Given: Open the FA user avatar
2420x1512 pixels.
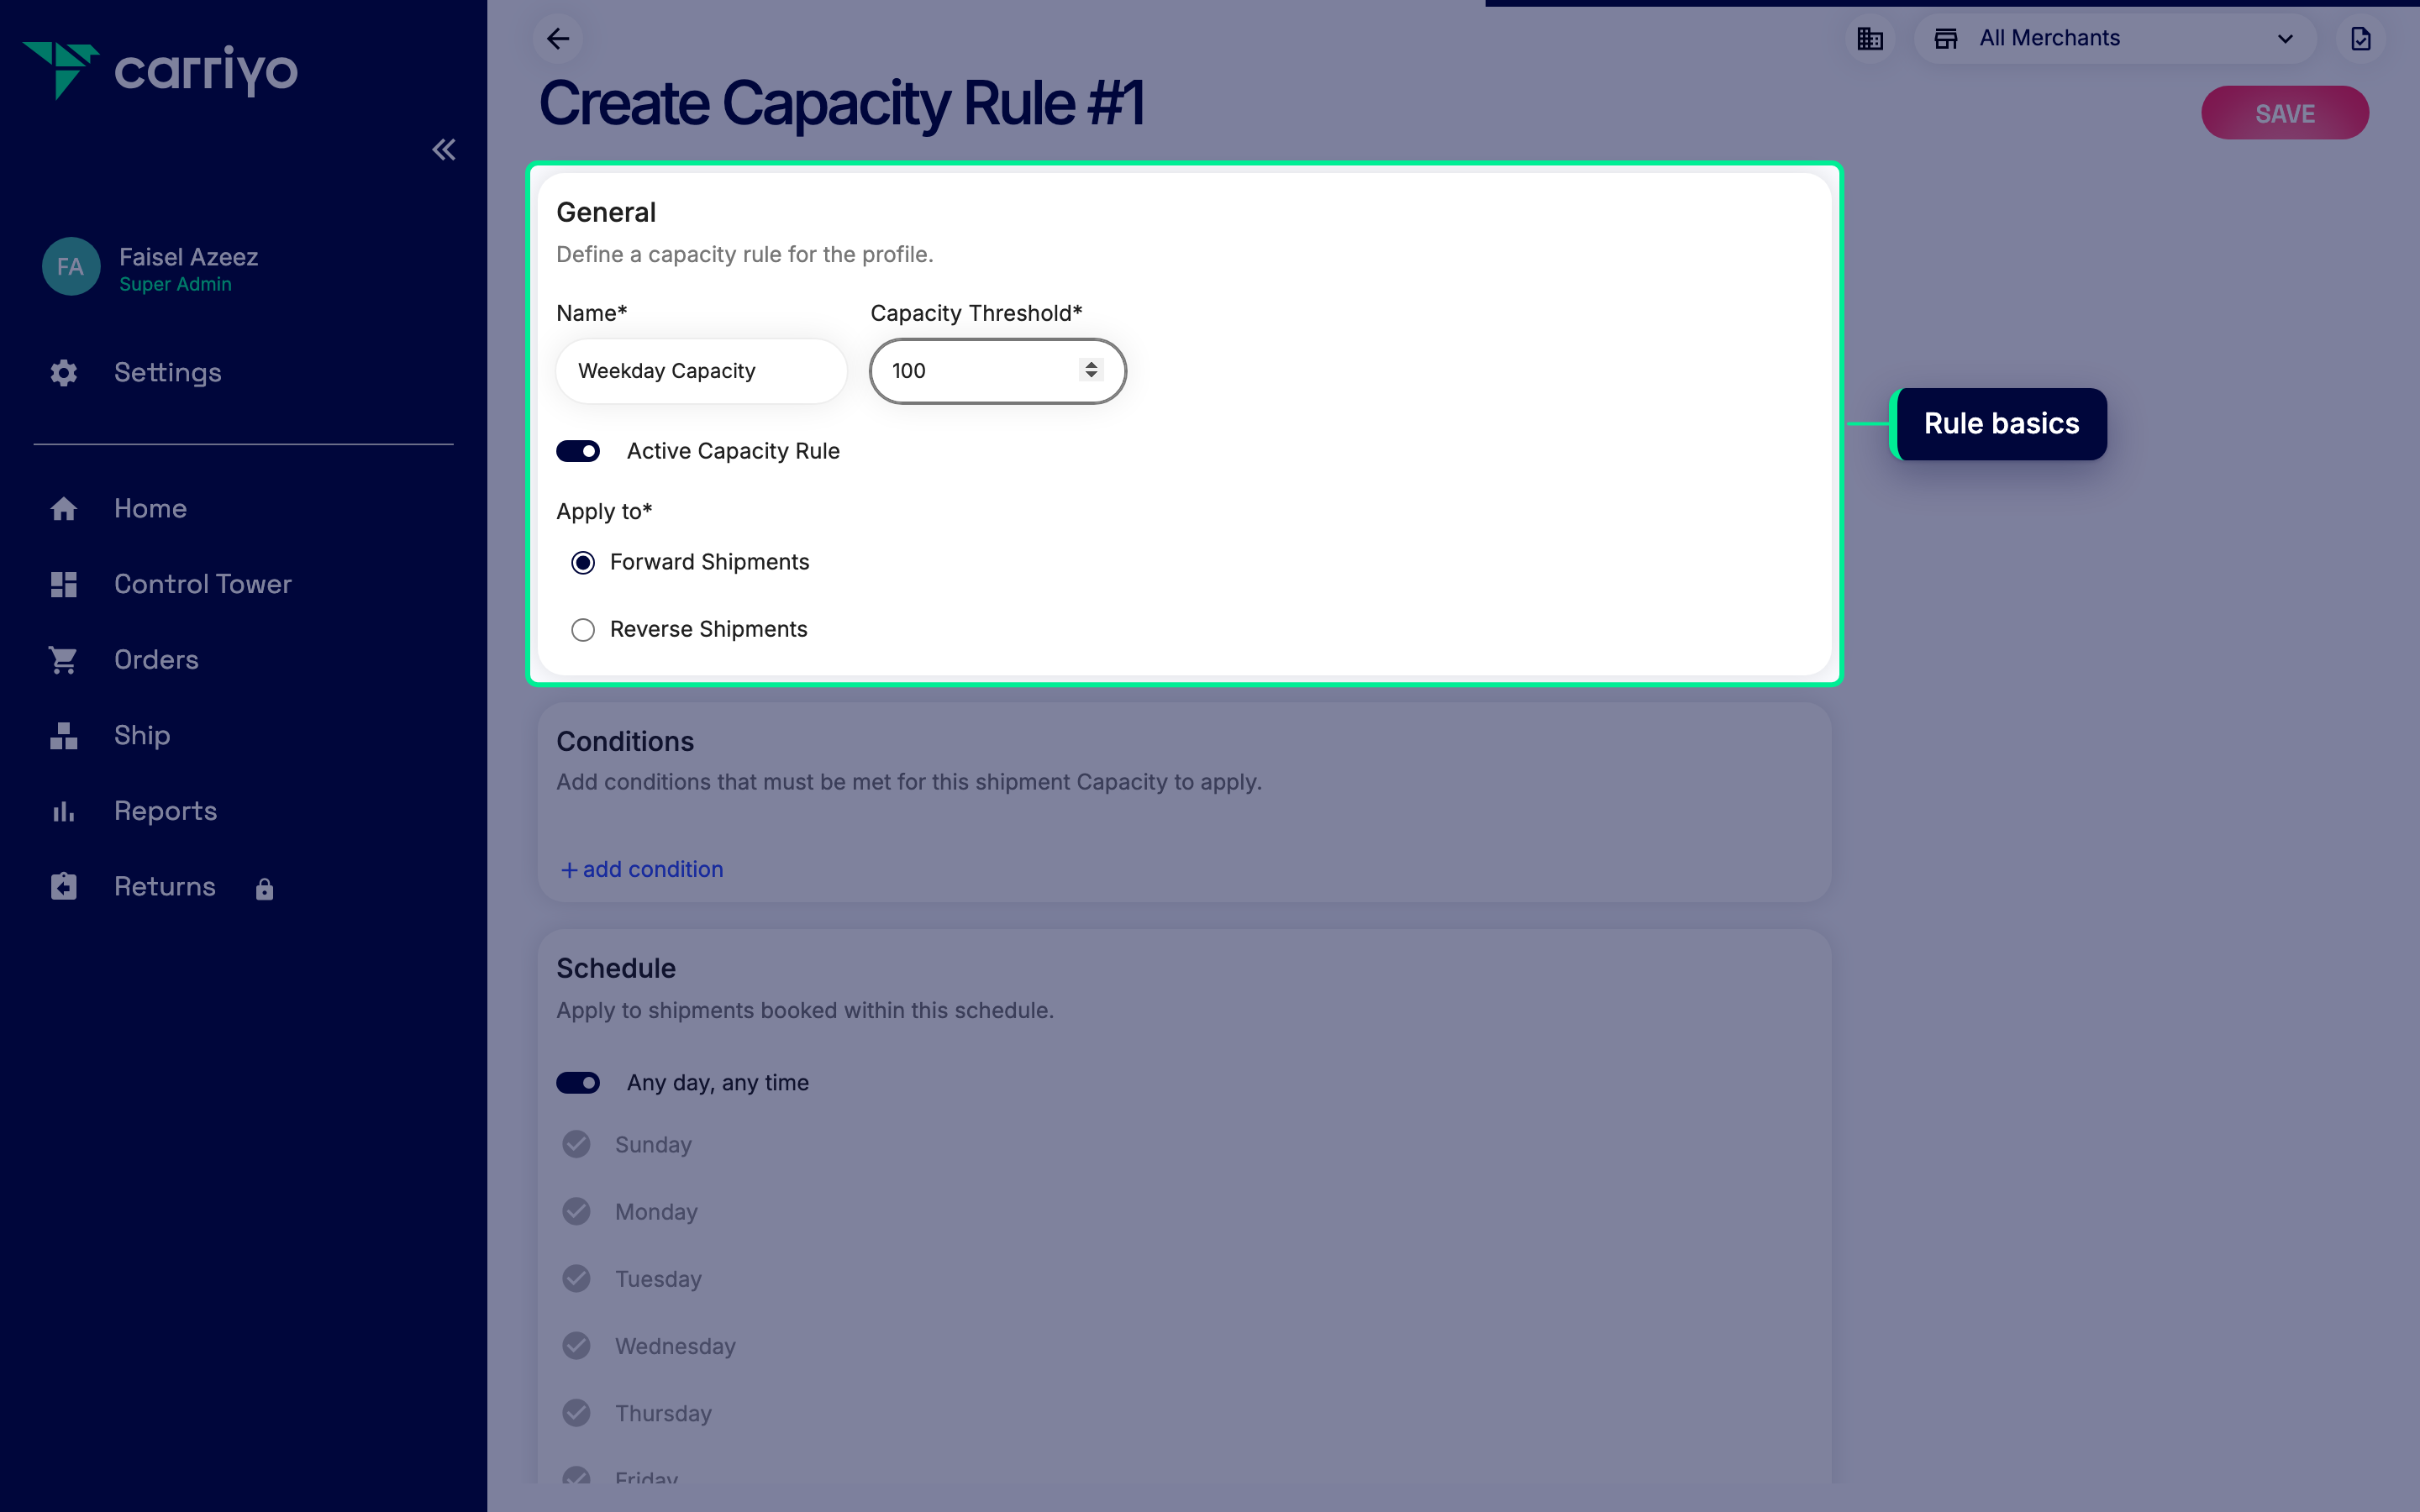Looking at the screenshot, I should pos(70,267).
